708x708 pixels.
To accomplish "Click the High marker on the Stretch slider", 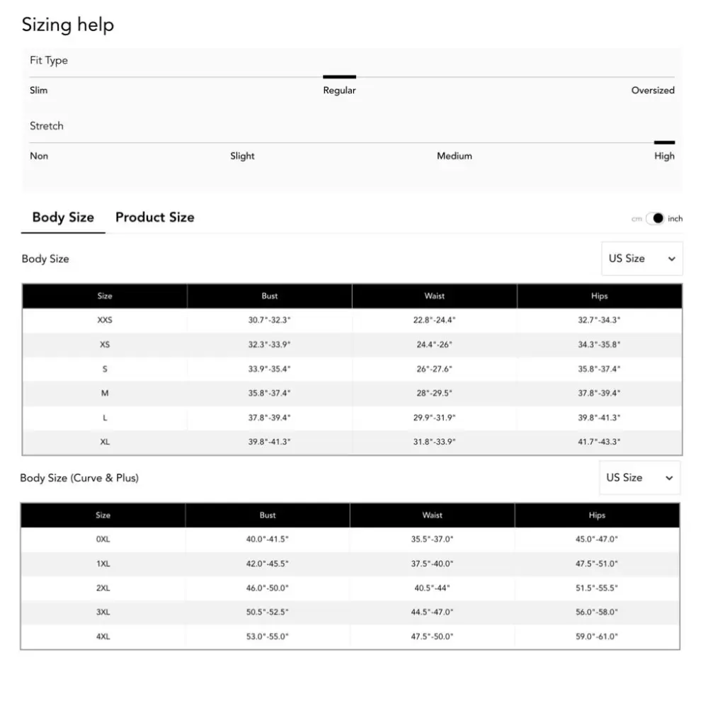I will click(x=664, y=142).
